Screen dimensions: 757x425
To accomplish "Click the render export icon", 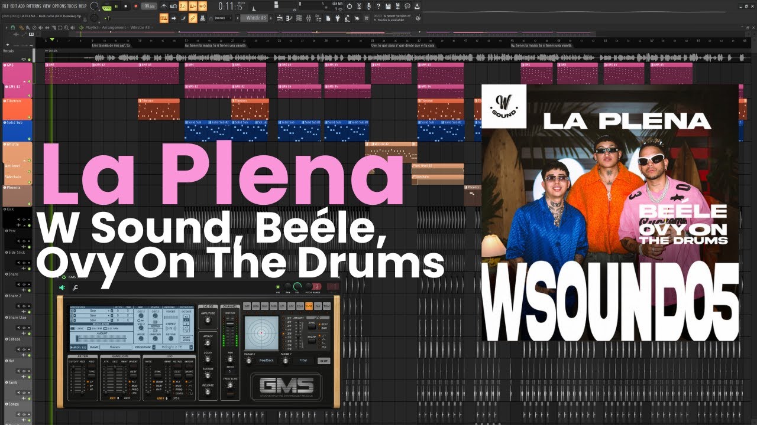I will pos(397,6).
